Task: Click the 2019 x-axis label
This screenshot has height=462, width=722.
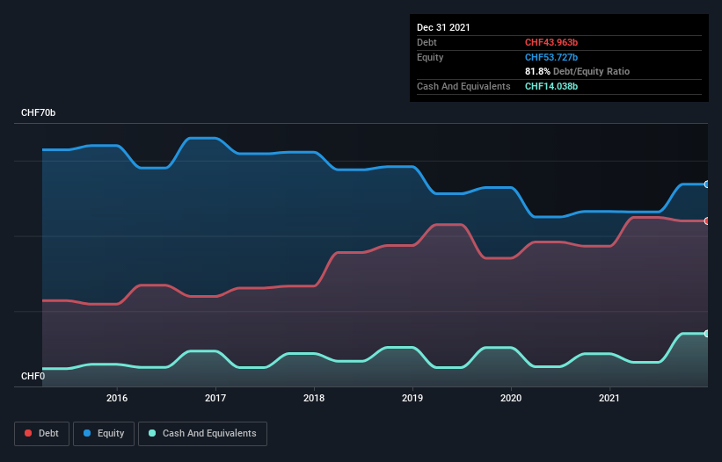Action: [x=412, y=398]
